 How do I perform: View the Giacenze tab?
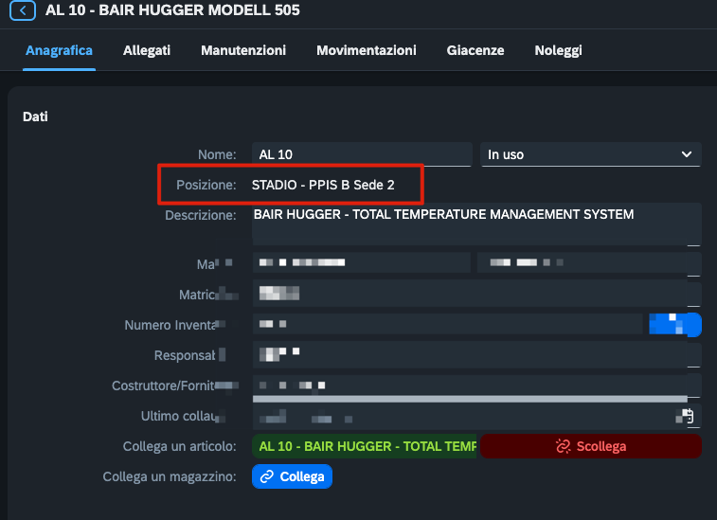point(475,50)
